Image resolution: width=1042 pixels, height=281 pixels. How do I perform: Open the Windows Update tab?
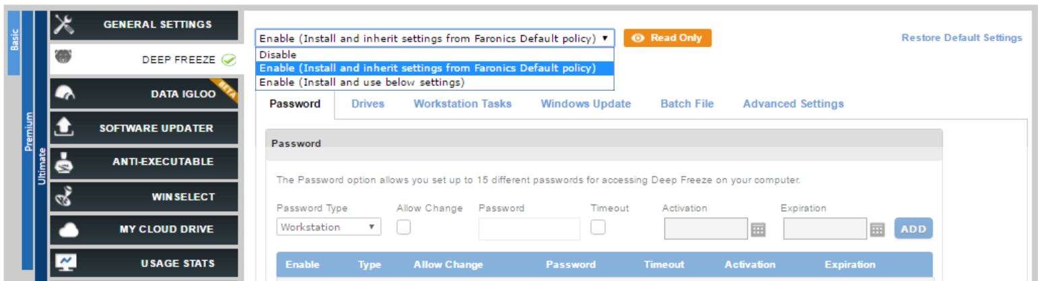586,104
